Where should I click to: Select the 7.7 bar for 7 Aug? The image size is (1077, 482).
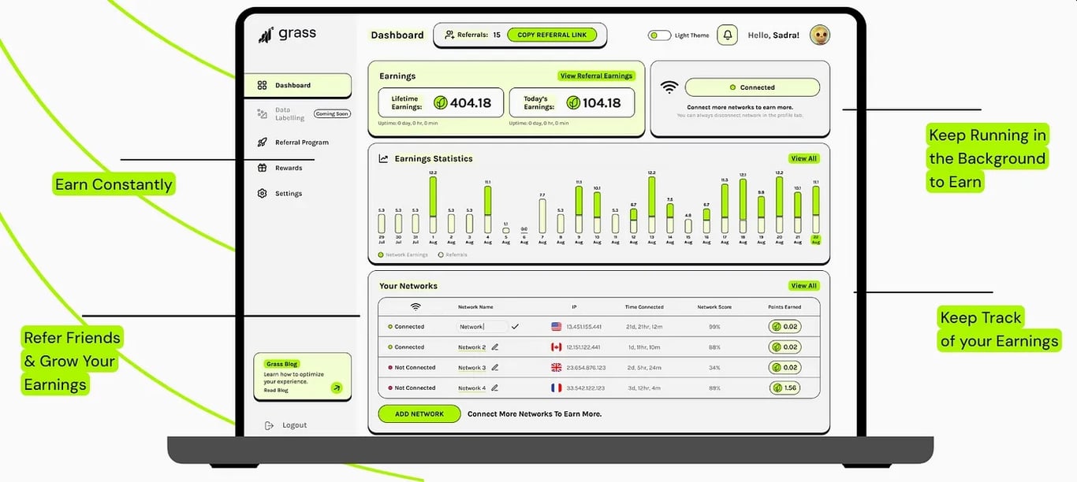click(x=542, y=216)
